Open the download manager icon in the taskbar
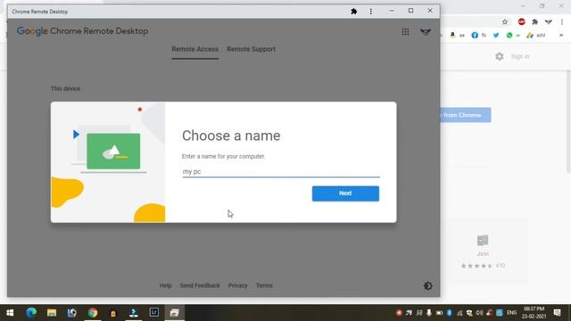 [x=134, y=313]
